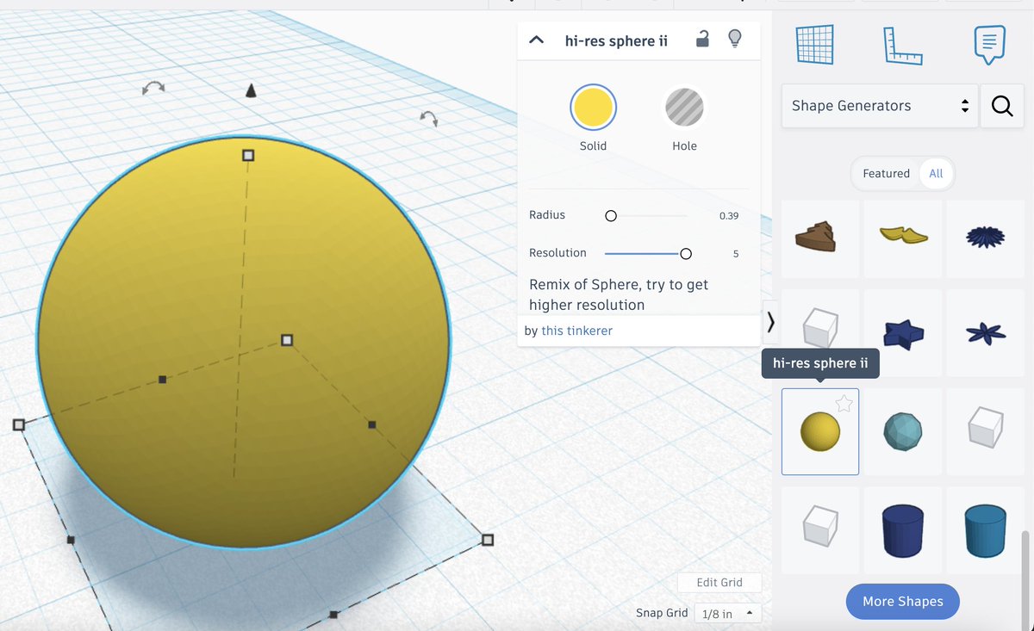Select the Workplane tool icon
Screen dimensions: 1034x631
click(x=813, y=45)
